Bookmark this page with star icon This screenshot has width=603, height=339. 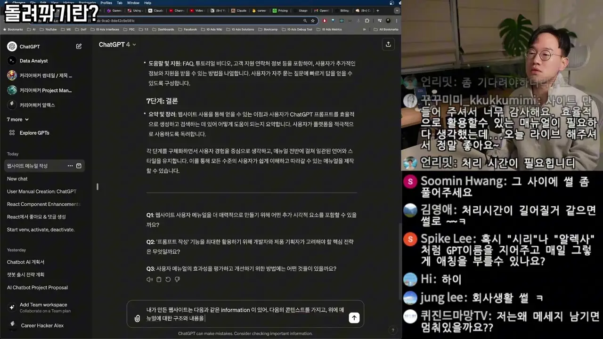point(312,21)
